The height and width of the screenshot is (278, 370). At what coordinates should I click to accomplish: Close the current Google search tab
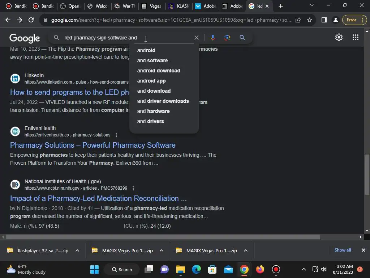point(267,6)
